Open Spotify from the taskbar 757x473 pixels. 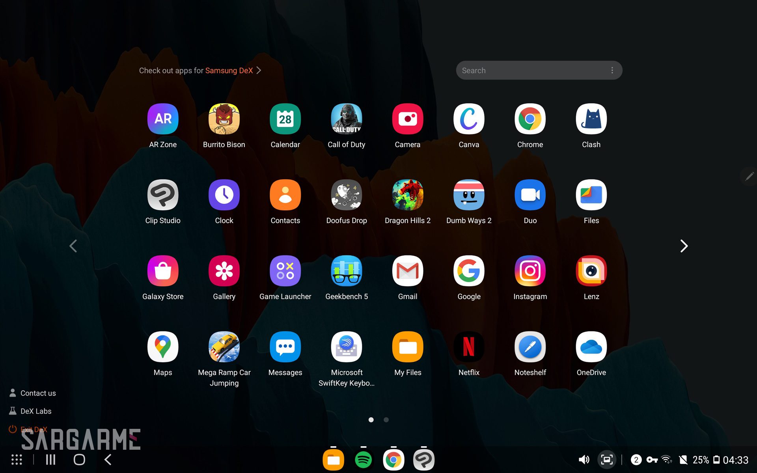pyautogui.click(x=363, y=460)
